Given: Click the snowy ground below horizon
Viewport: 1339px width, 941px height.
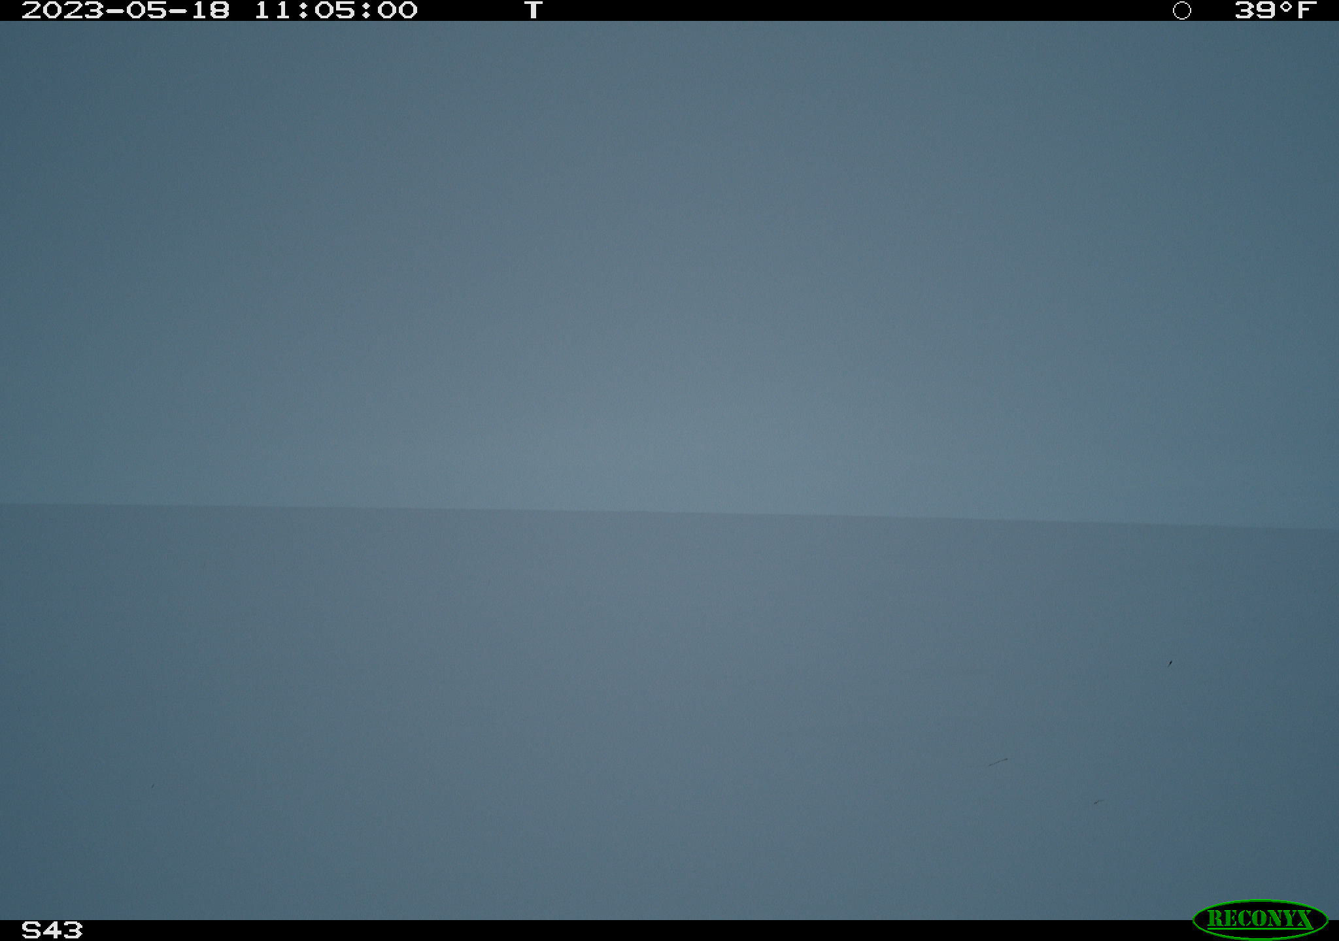Looking at the screenshot, I should [x=669, y=719].
